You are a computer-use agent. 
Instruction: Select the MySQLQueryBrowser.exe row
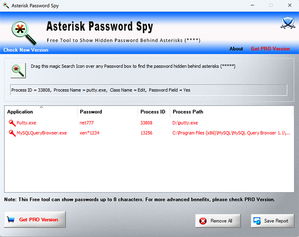pos(149,133)
